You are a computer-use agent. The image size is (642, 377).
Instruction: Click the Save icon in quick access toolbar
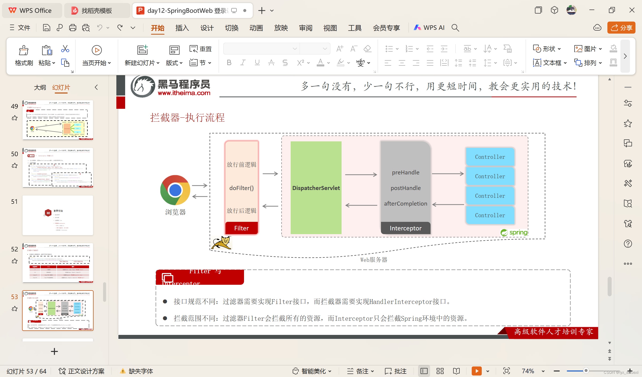point(46,28)
